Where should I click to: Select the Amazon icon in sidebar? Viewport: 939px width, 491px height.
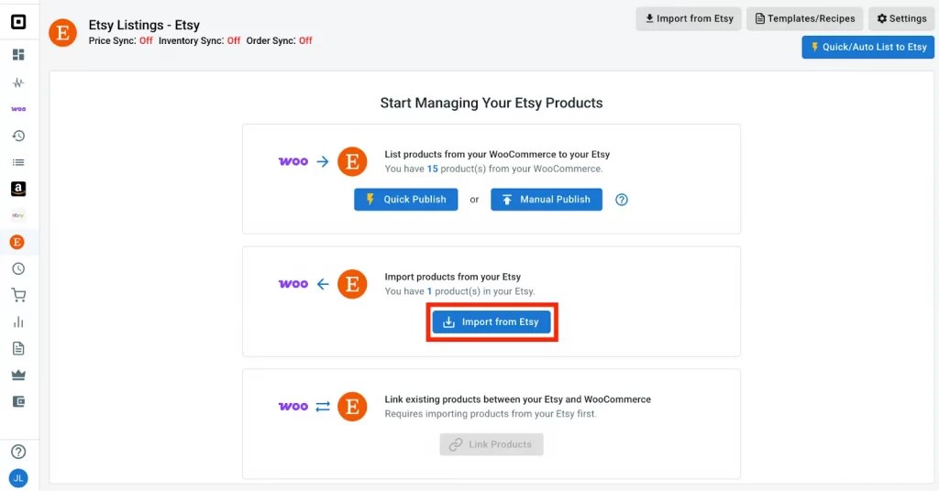pos(18,189)
